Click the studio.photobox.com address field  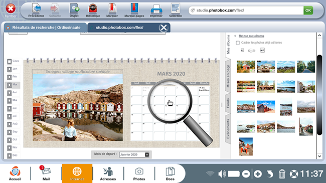pyautogui.click(x=246, y=10)
